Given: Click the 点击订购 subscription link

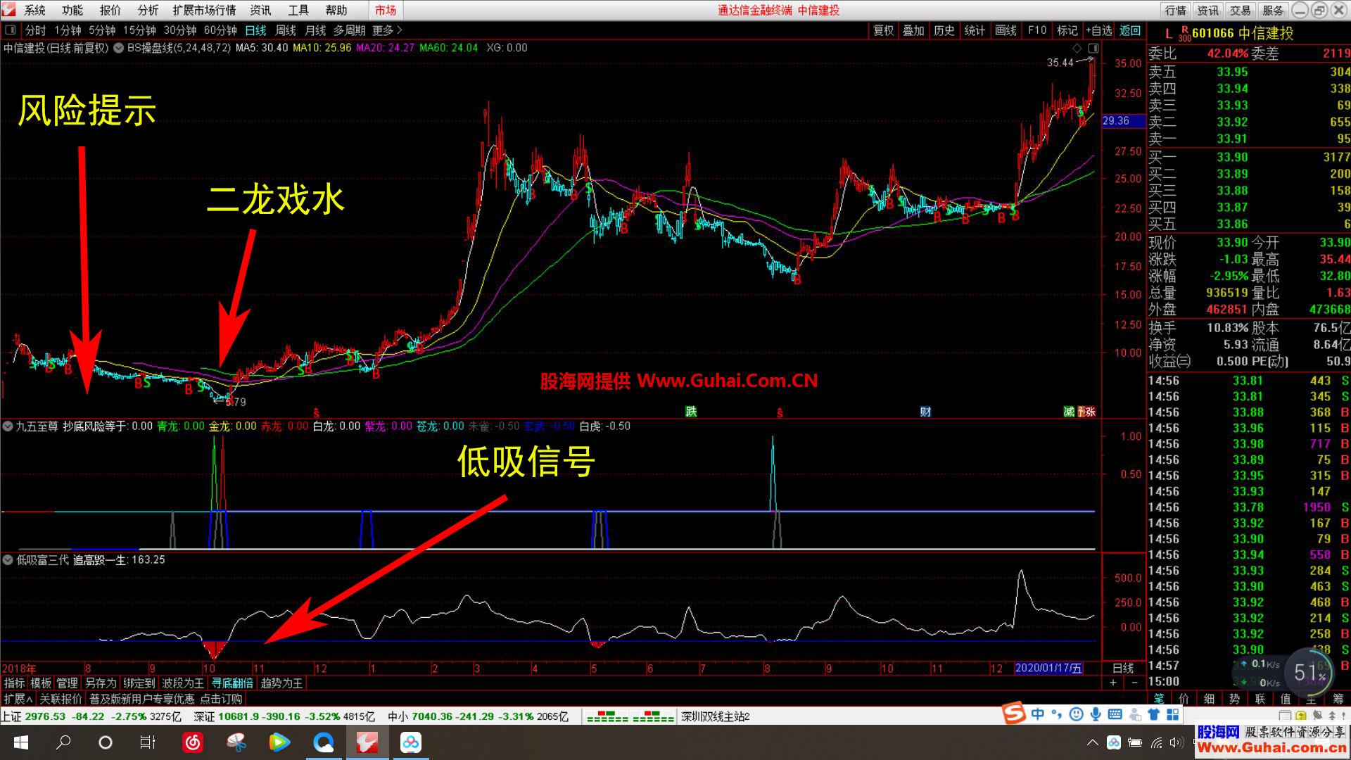Looking at the screenshot, I should [x=221, y=699].
